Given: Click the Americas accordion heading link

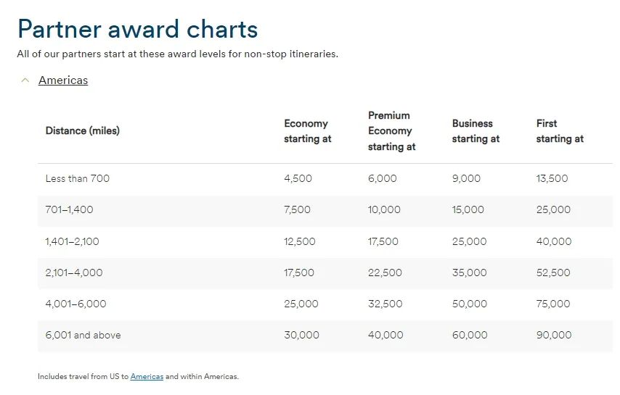Looking at the screenshot, I should pyautogui.click(x=63, y=80).
